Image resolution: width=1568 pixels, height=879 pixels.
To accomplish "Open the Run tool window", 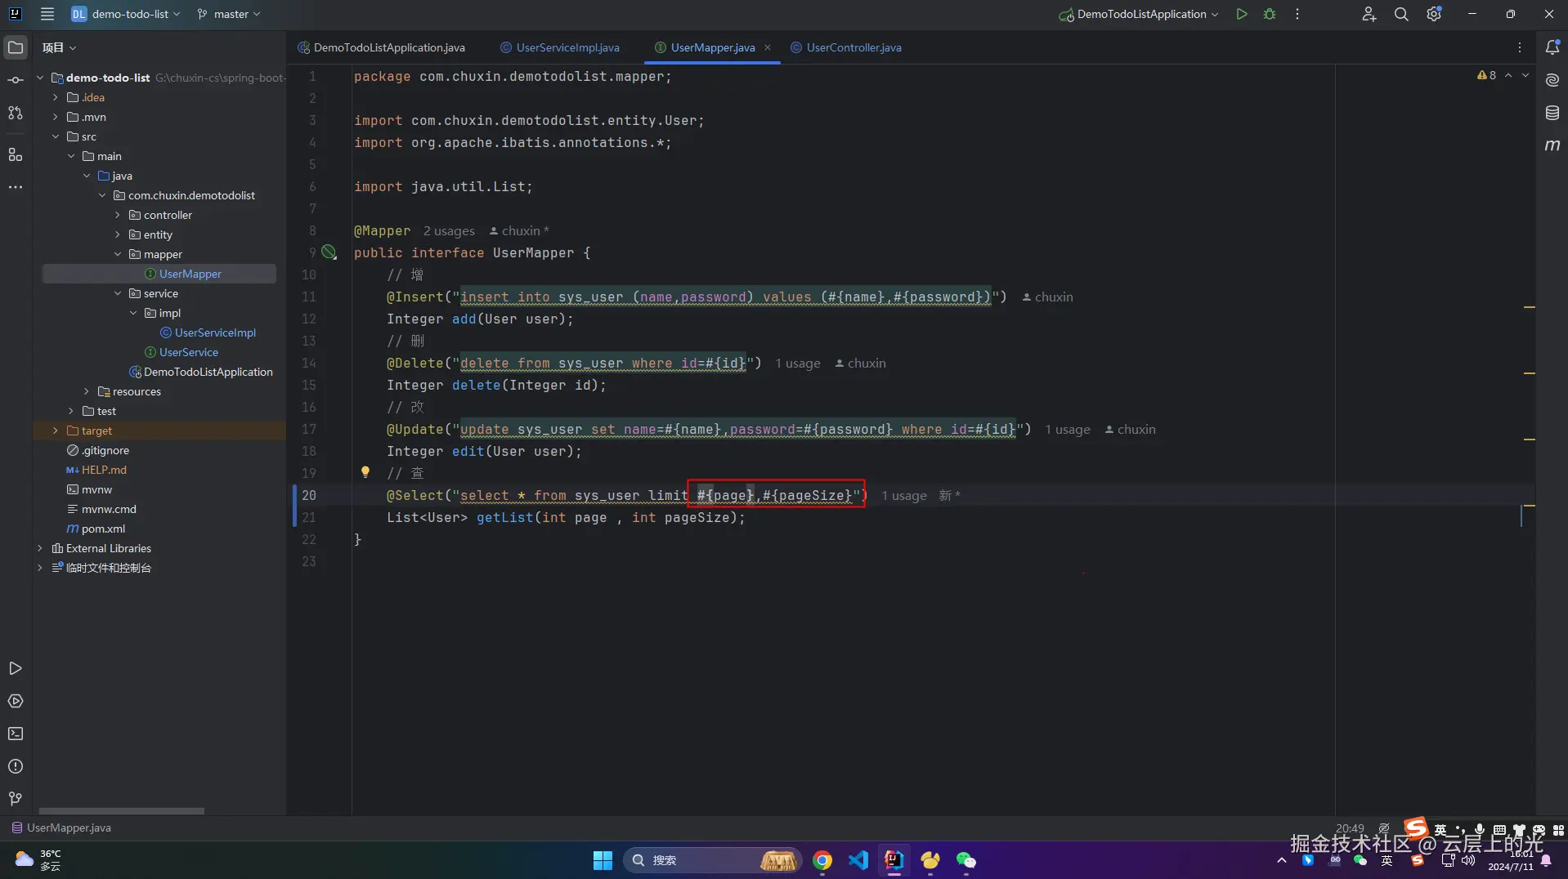I will coord(16,668).
